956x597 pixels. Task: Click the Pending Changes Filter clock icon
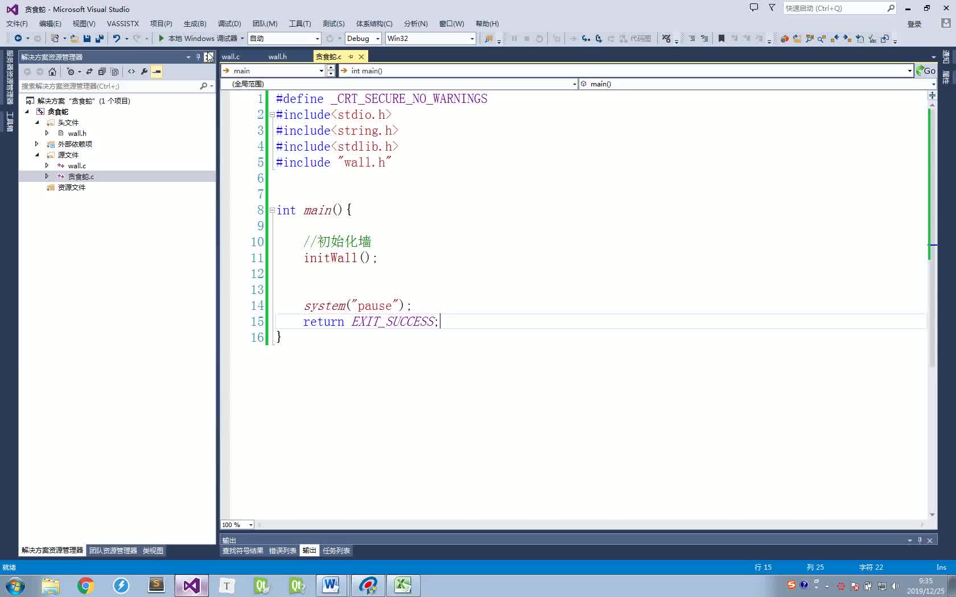(71, 72)
